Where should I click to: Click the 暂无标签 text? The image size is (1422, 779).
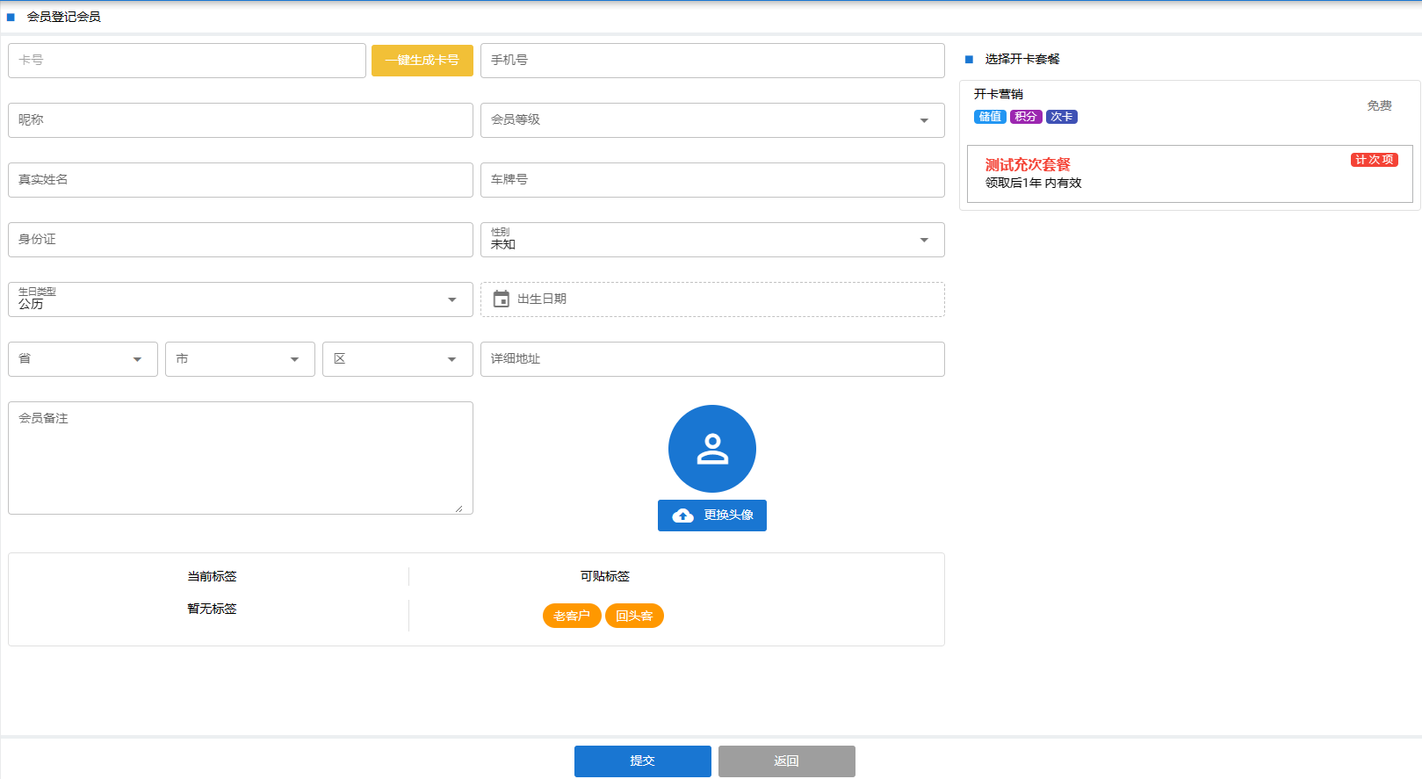[212, 609]
